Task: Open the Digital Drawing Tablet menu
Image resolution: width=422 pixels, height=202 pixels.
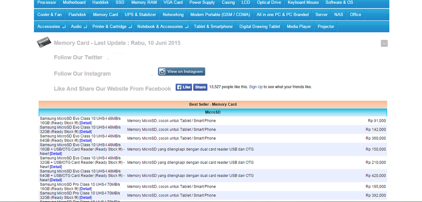Action: click(260, 27)
